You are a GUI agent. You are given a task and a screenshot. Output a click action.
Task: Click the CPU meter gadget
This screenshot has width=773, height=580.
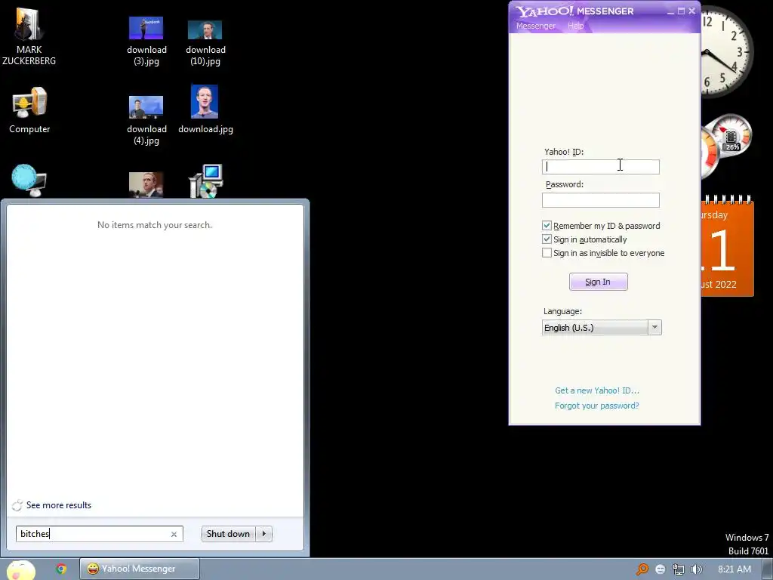[727, 146]
